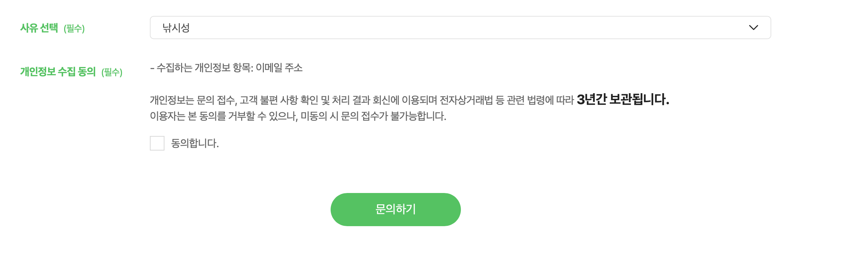Click the green 문의하기 submit button
The height and width of the screenshot is (256, 846).
coord(395,209)
